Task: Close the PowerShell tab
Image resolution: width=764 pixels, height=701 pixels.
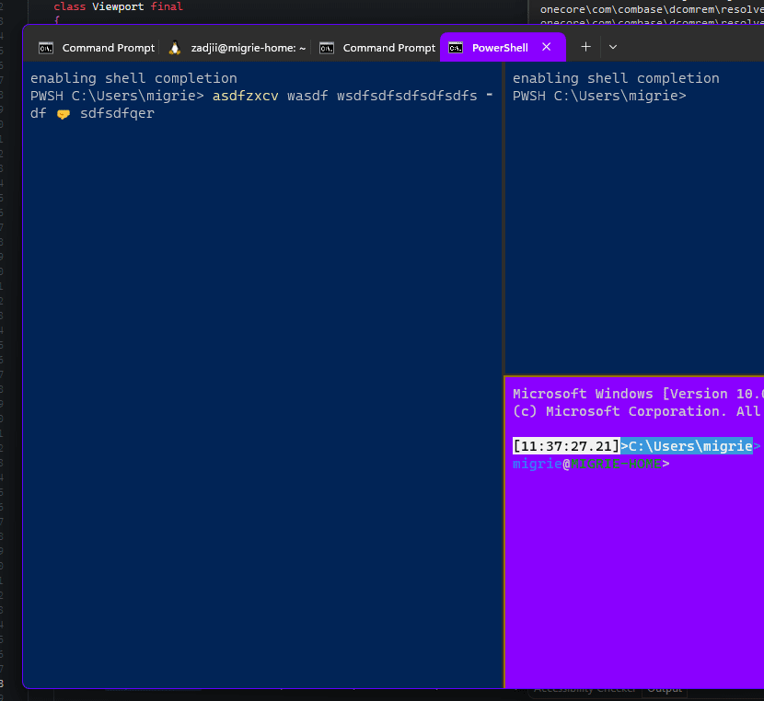Action: (x=546, y=47)
